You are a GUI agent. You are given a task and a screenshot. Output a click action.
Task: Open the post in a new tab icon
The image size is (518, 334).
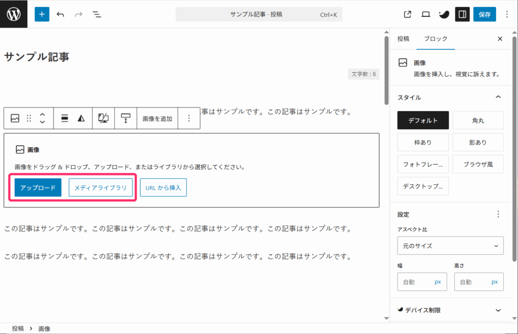tap(407, 14)
